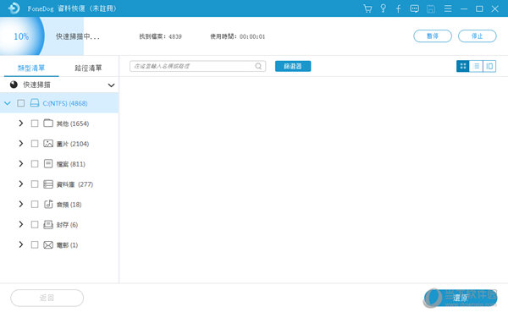Click the 音頻 audio icon
Viewport: 508px width, 318px height.
point(48,204)
